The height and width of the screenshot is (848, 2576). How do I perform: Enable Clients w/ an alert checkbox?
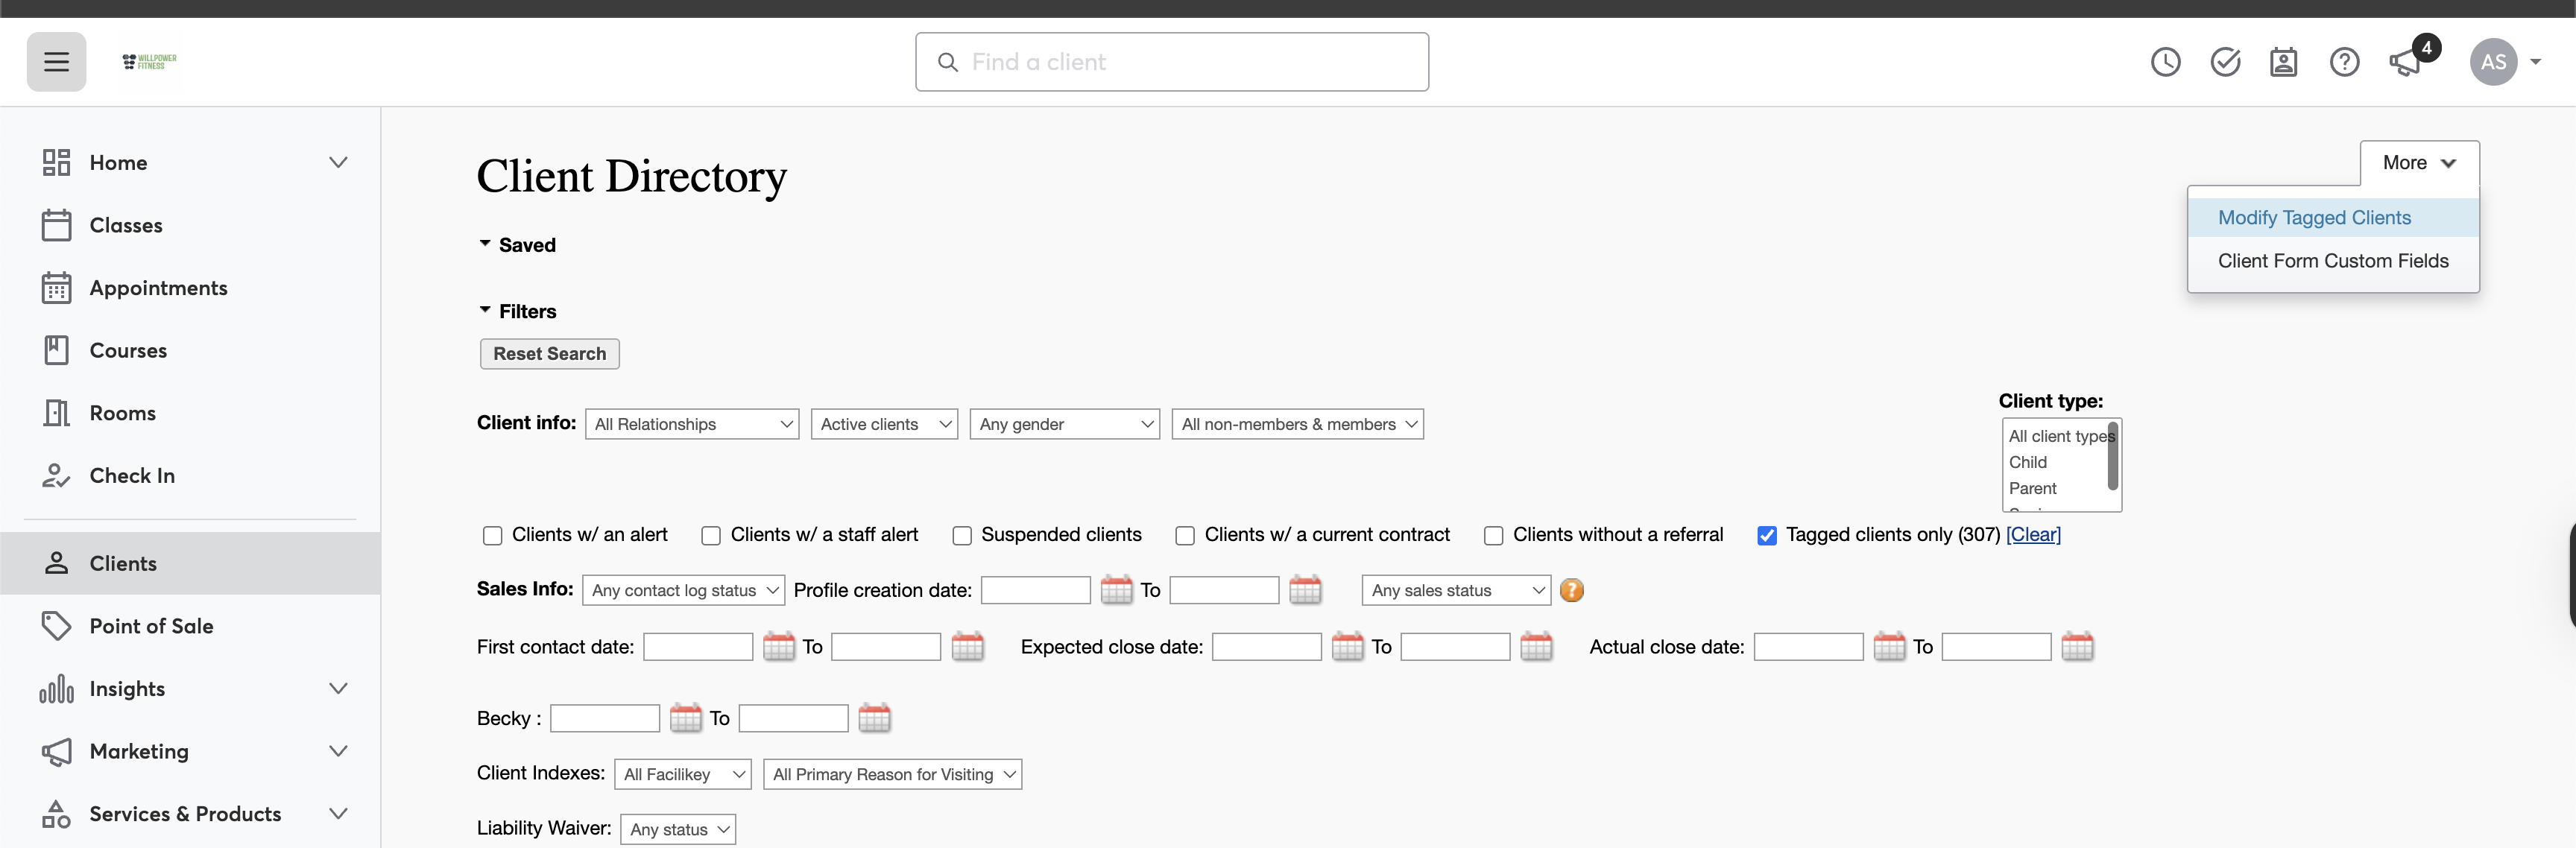pyautogui.click(x=492, y=536)
